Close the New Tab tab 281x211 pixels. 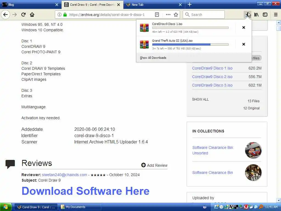[x=180, y=5]
